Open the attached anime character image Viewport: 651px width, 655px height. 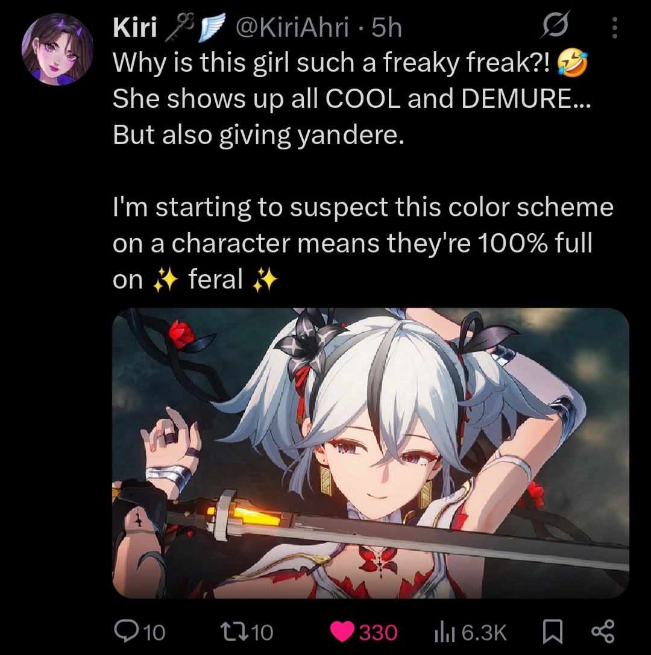[371, 453]
